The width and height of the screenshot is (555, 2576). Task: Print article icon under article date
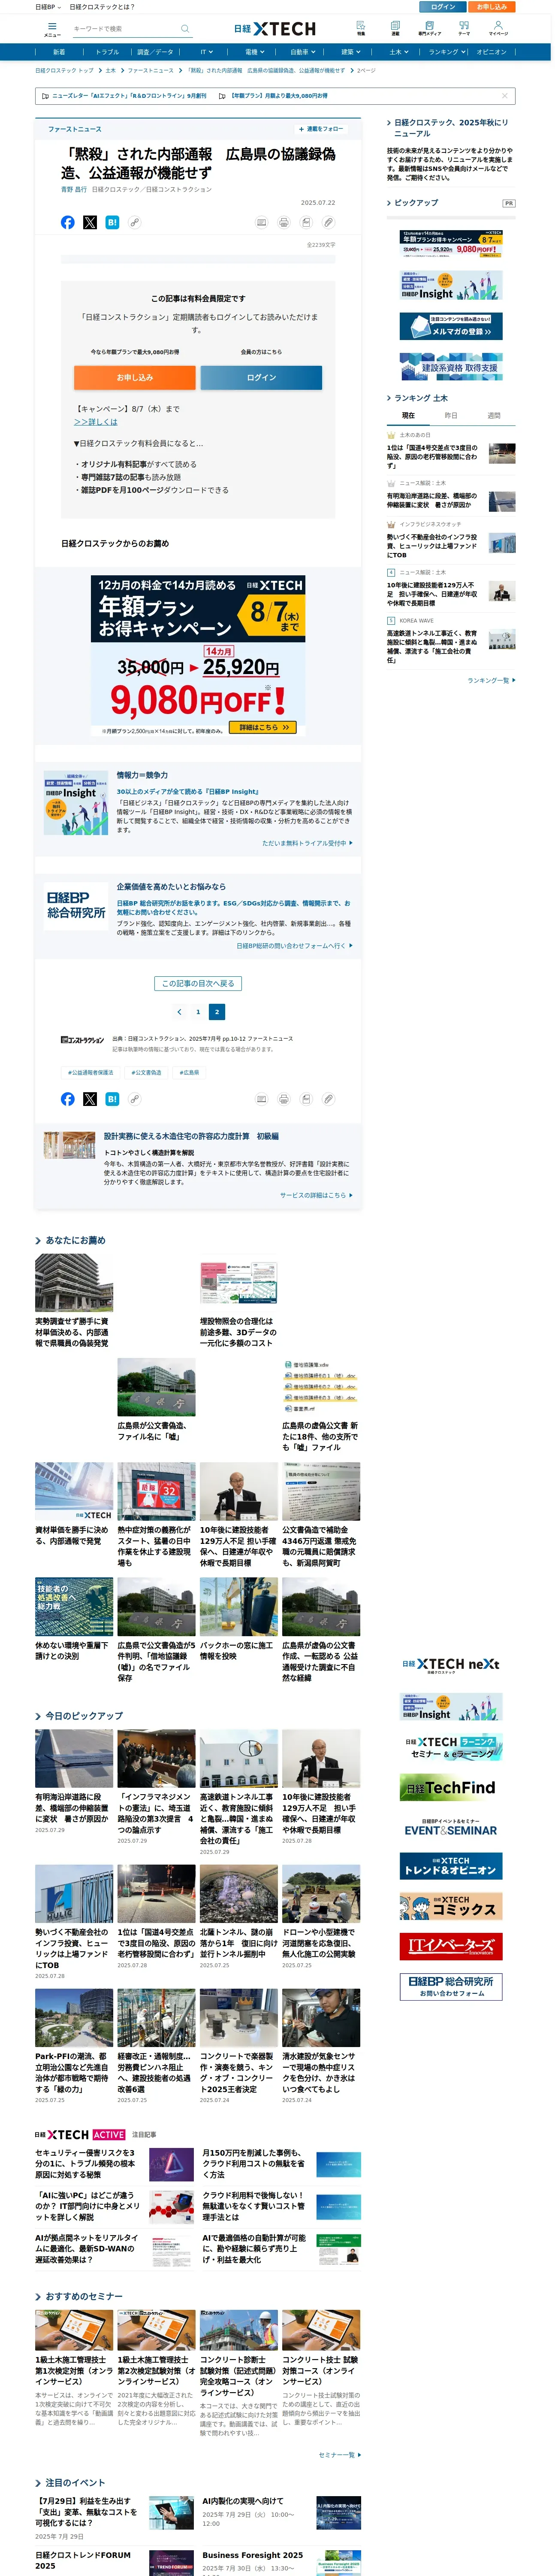pos(284,222)
